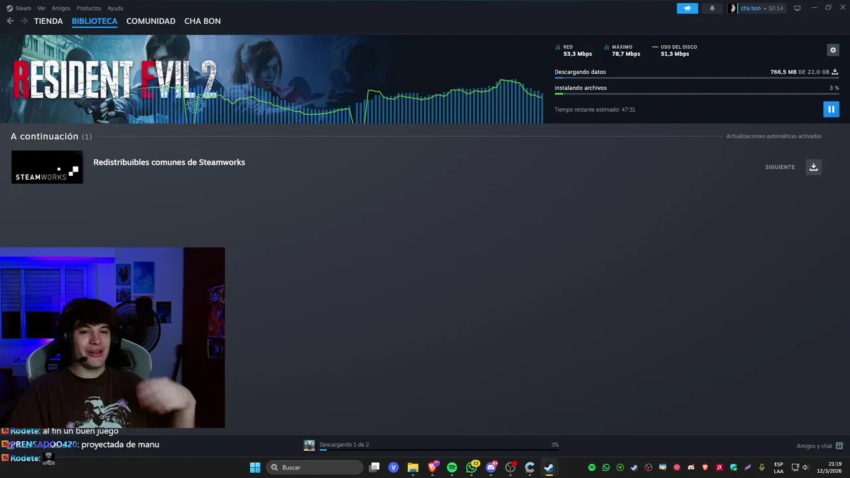Image resolution: width=850 pixels, height=478 pixels.
Task: Go back with the left arrow
Action: pos(10,21)
